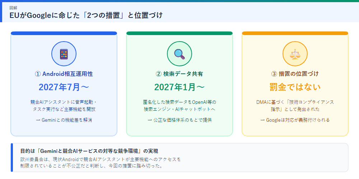Screen dimensions: 359x179
Task: Click "→ Geminiとの機能差を解消"
Action: click(64, 120)
